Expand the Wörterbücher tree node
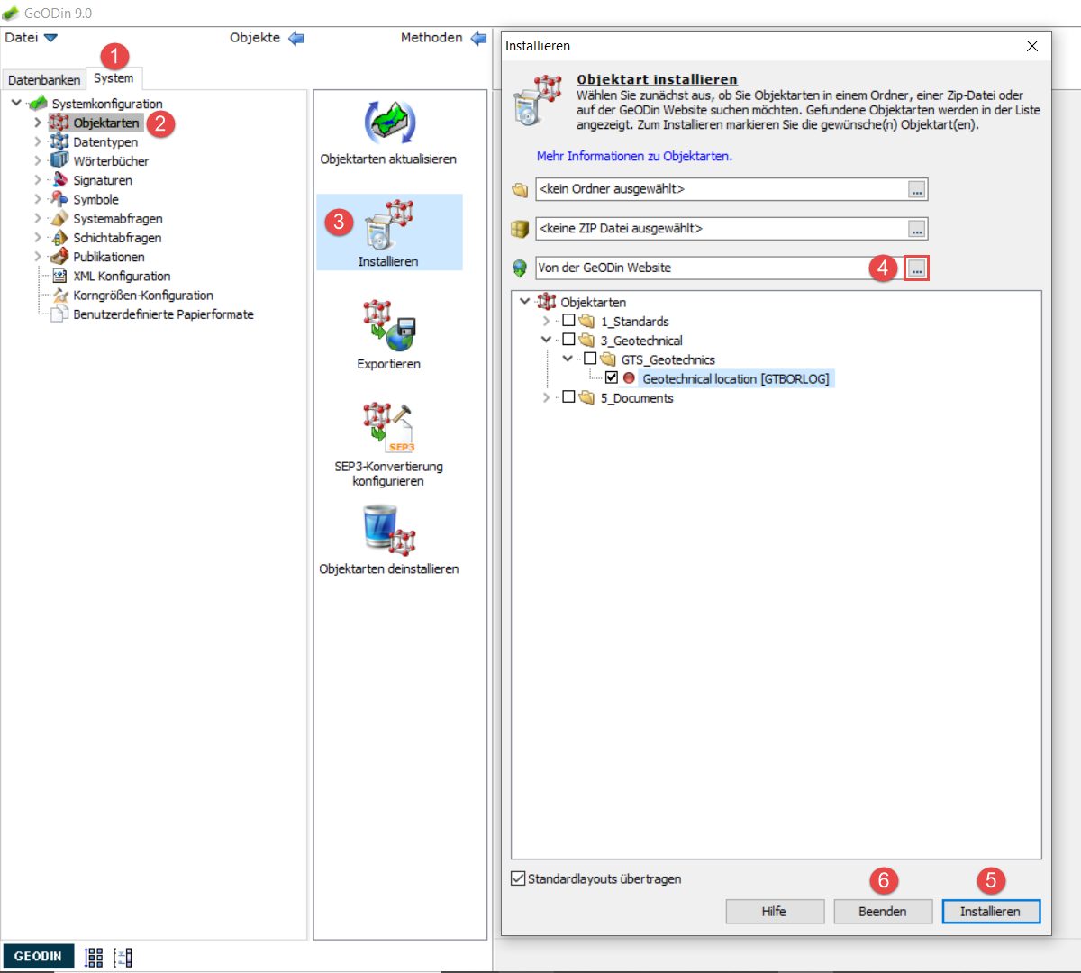Viewport: 1081px width, 973px height. [x=38, y=160]
